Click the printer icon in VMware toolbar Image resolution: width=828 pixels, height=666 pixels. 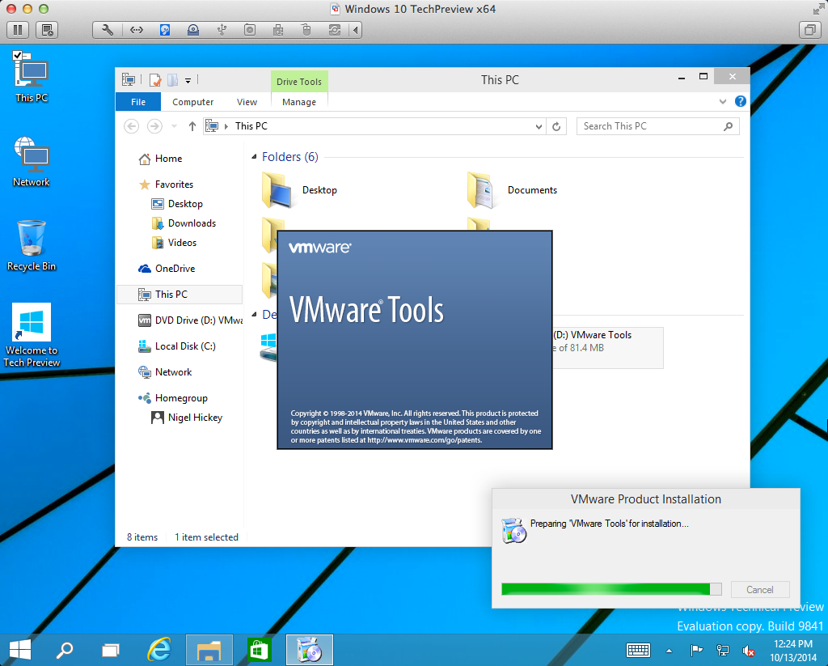coord(278,30)
